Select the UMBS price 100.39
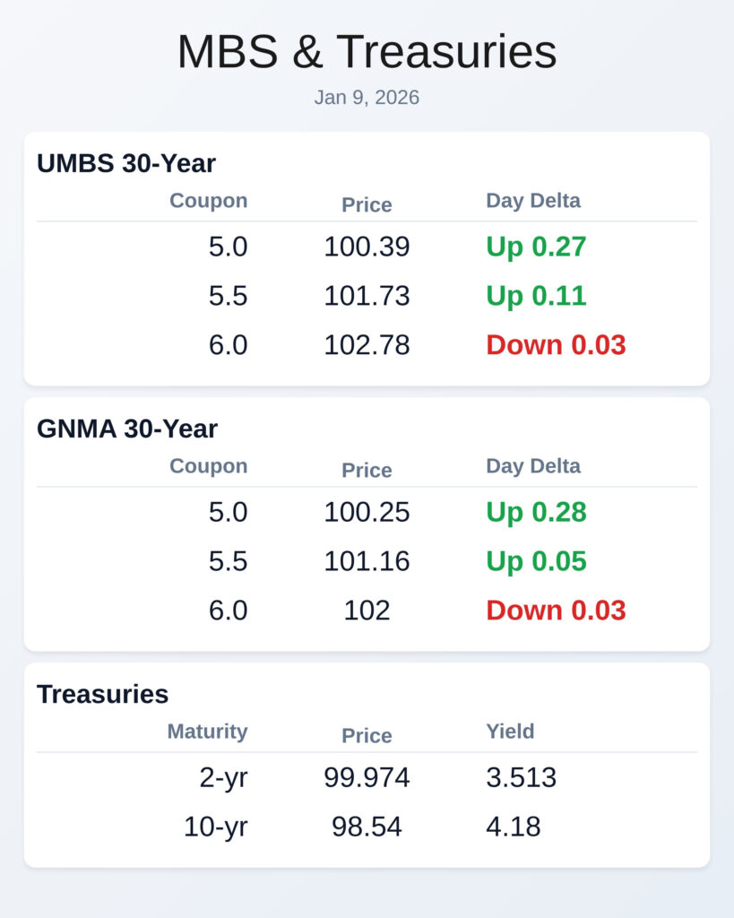The width and height of the screenshot is (734, 918). [367, 247]
